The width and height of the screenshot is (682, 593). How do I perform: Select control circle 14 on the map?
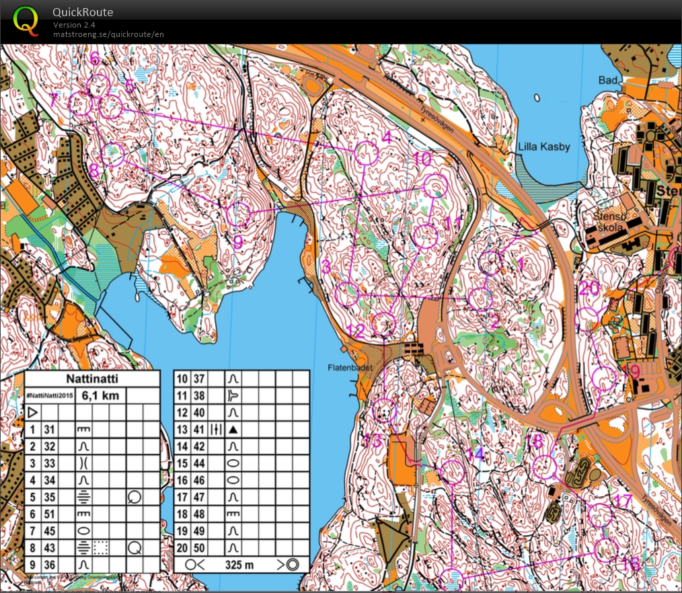[453, 472]
